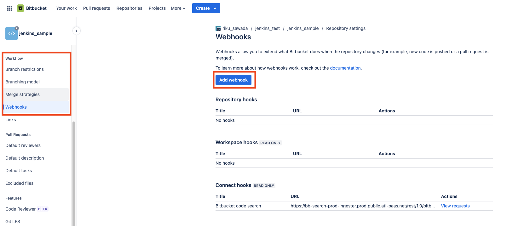Click the Repository hooks heading
This screenshot has width=513, height=226.
pos(236,99)
